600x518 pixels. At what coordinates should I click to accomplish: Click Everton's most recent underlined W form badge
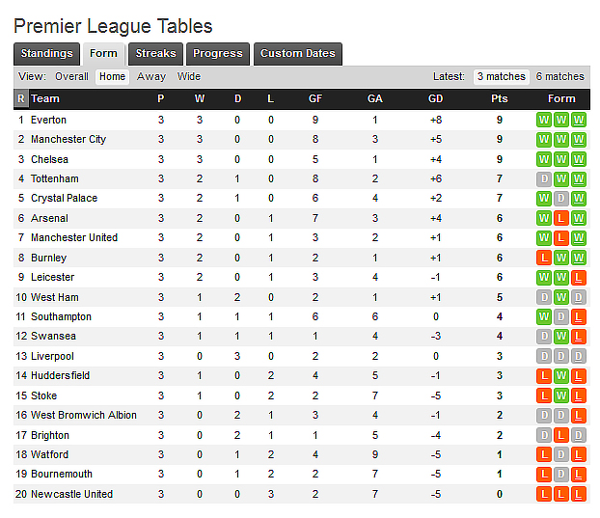(x=578, y=120)
